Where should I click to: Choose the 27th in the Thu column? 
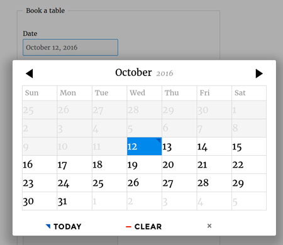[x=179, y=183]
